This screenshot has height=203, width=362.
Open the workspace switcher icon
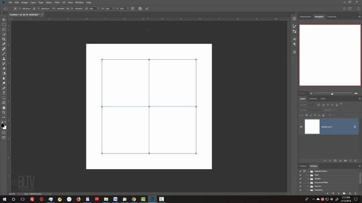point(351,8)
